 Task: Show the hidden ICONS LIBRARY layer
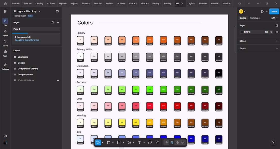coord(58,81)
